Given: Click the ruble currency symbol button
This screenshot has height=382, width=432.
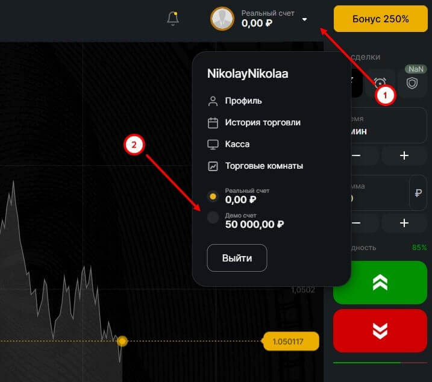Looking at the screenshot, I should pyautogui.click(x=418, y=193).
